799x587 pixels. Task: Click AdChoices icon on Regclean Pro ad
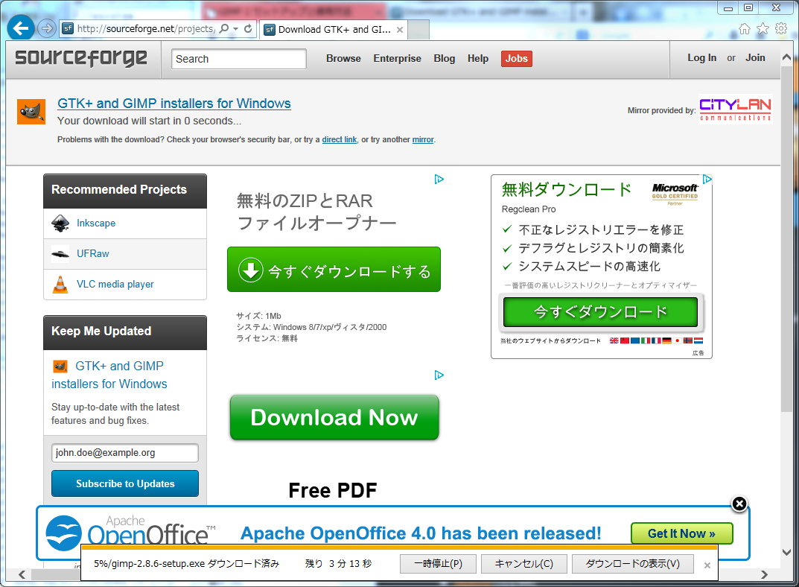point(707,180)
